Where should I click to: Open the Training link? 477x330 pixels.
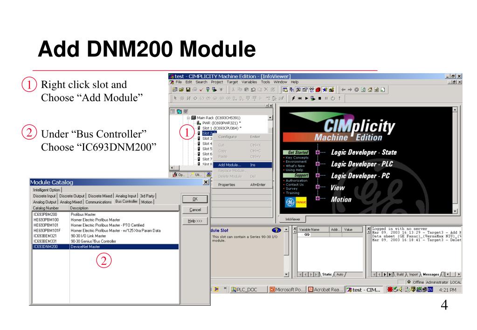(292, 193)
